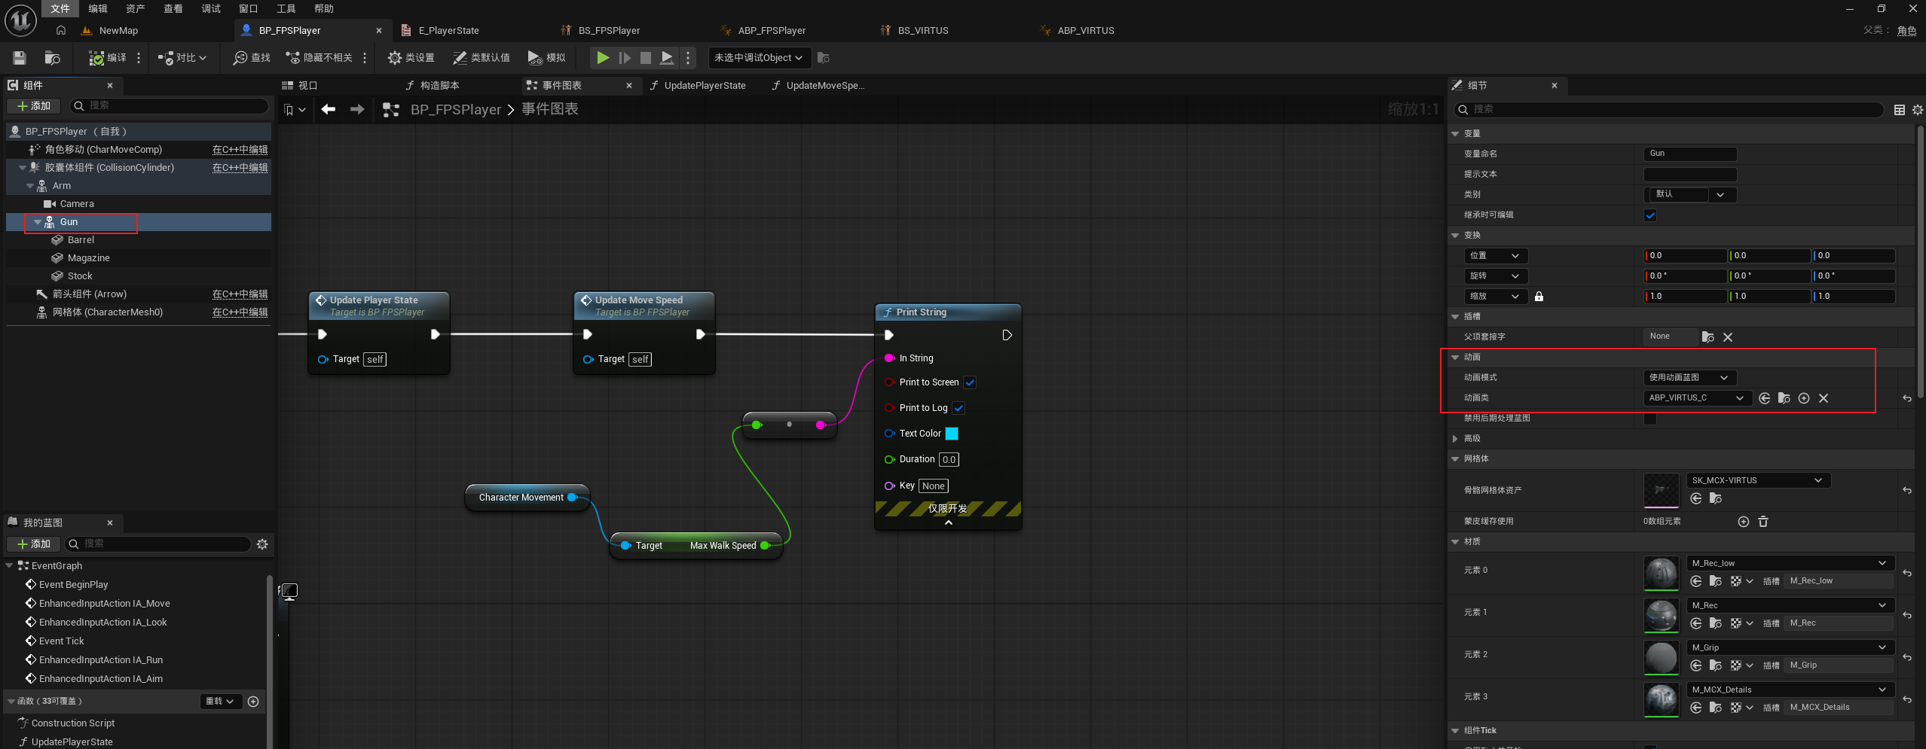
Task: Open the UpdatePlayerState graph tab
Action: pos(698,86)
